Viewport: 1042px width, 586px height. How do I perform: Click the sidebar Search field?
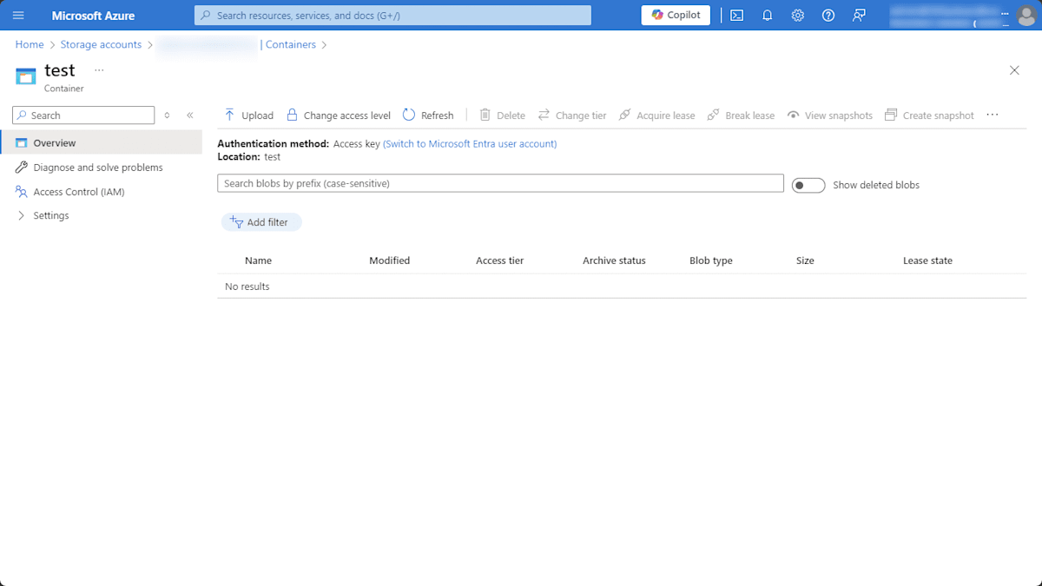tap(83, 115)
